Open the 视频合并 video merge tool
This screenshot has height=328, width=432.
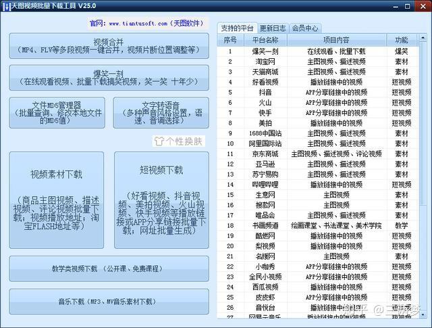(109, 46)
